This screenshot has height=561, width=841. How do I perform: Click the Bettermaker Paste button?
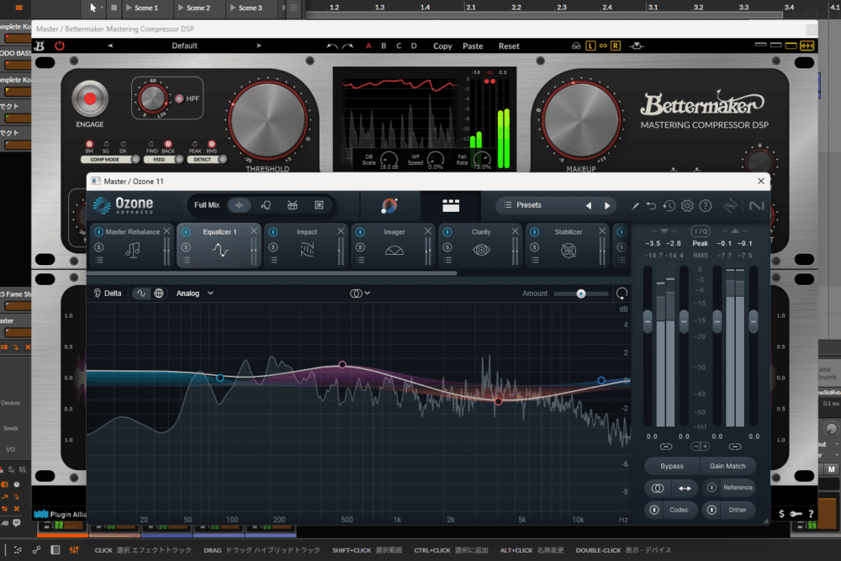473,46
